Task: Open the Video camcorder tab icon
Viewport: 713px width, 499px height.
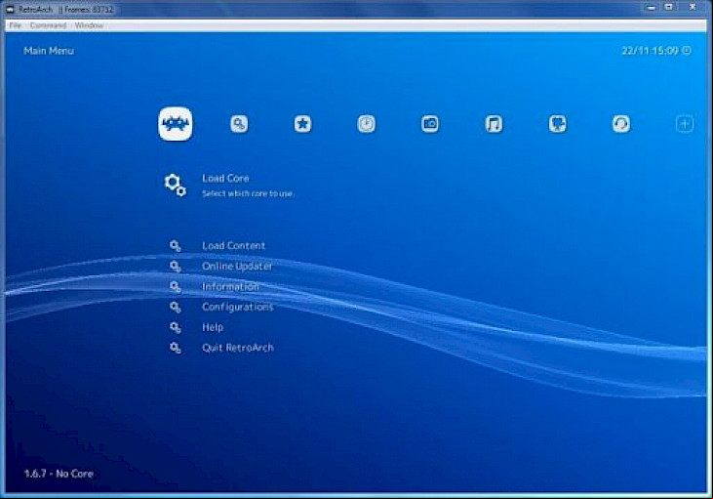Action: (558, 124)
